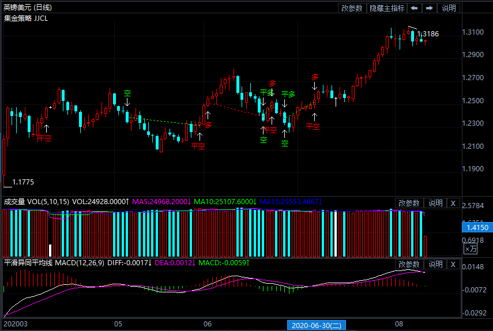Edit MACD parameters via 改参数
This screenshot has width=493, height=331.
[x=409, y=264]
